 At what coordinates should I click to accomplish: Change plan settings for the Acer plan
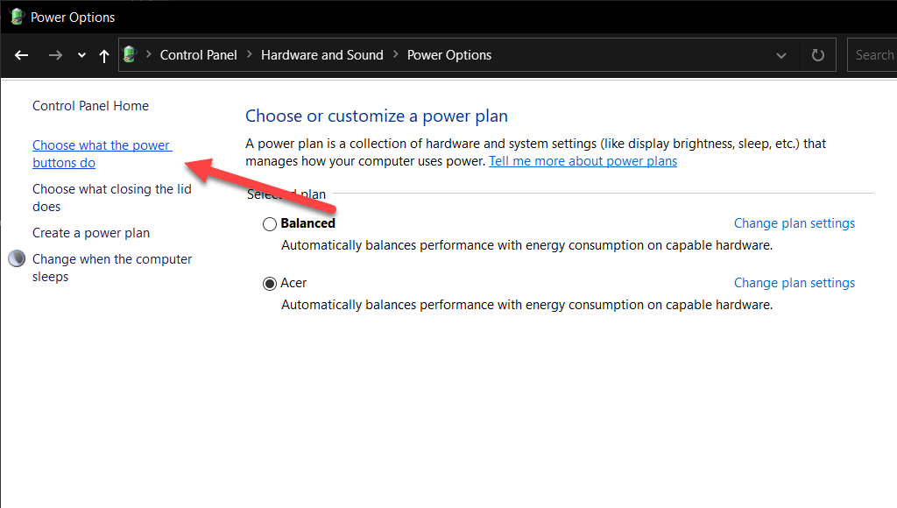coord(794,283)
